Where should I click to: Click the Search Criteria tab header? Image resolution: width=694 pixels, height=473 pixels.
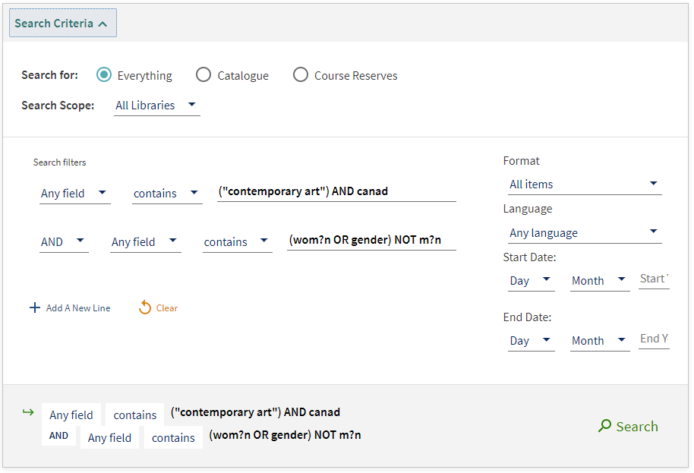(63, 23)
